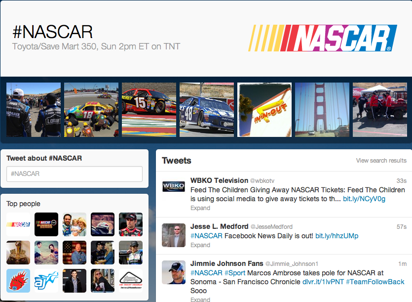Open the Pocono Raceway triangle logo avatar
Screen dimensions: 412x302
click(x=131, y=281)
